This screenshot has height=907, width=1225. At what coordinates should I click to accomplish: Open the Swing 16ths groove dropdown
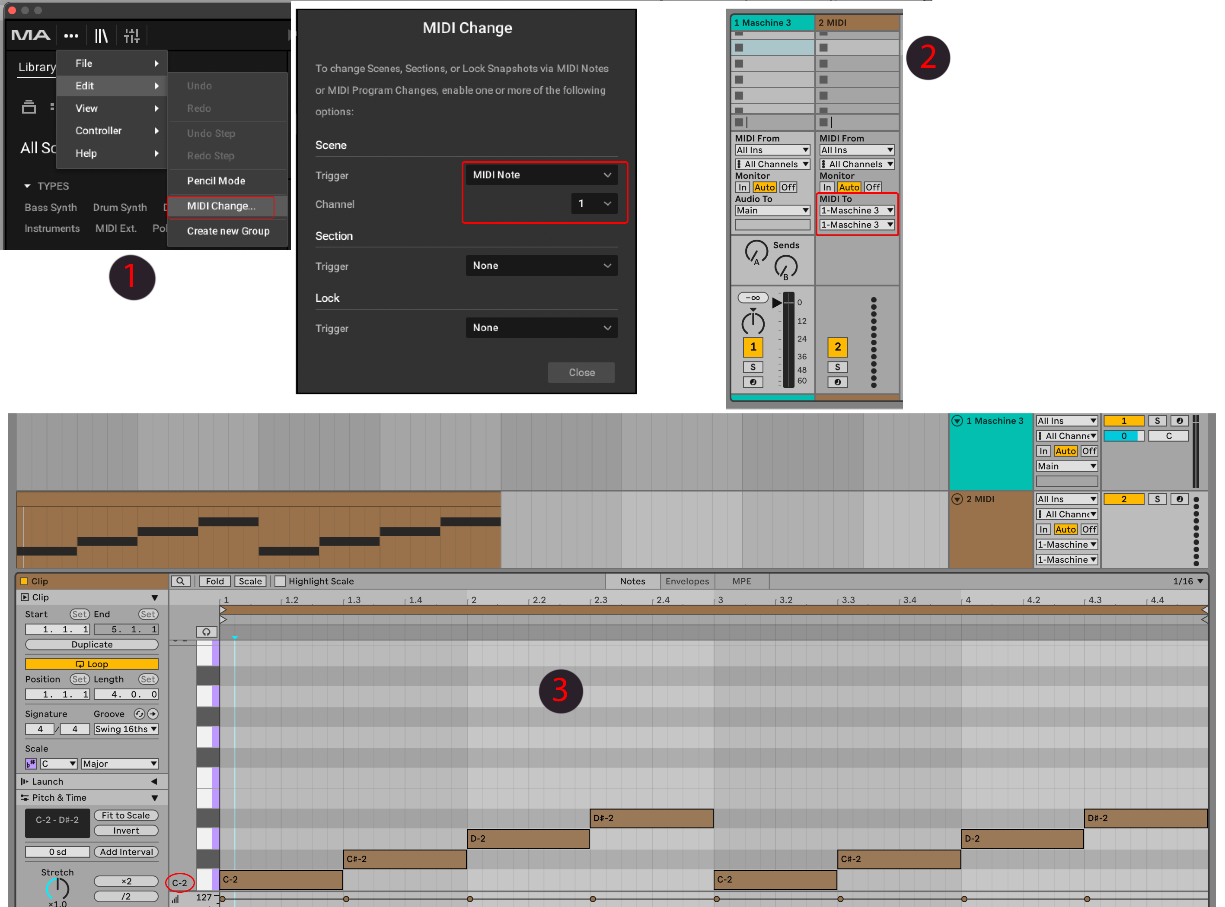pyautogui.click(x=126, y=729)
